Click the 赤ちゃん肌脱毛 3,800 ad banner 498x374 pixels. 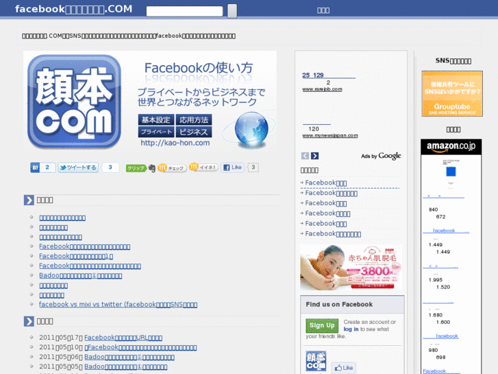coord(351,268)
